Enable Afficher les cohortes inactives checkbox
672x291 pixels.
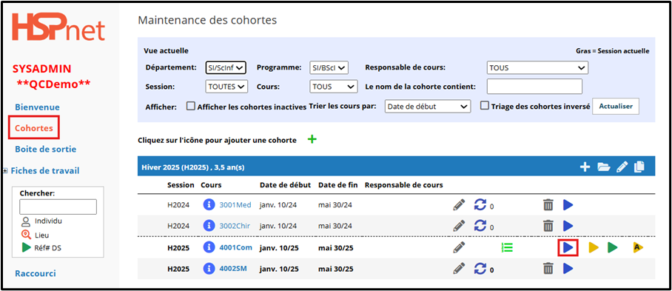point(191,107)
